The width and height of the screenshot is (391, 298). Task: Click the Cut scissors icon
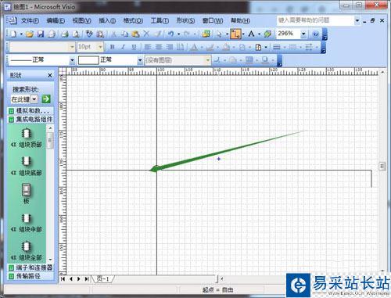pyautogui.click(x=114, y=34)
